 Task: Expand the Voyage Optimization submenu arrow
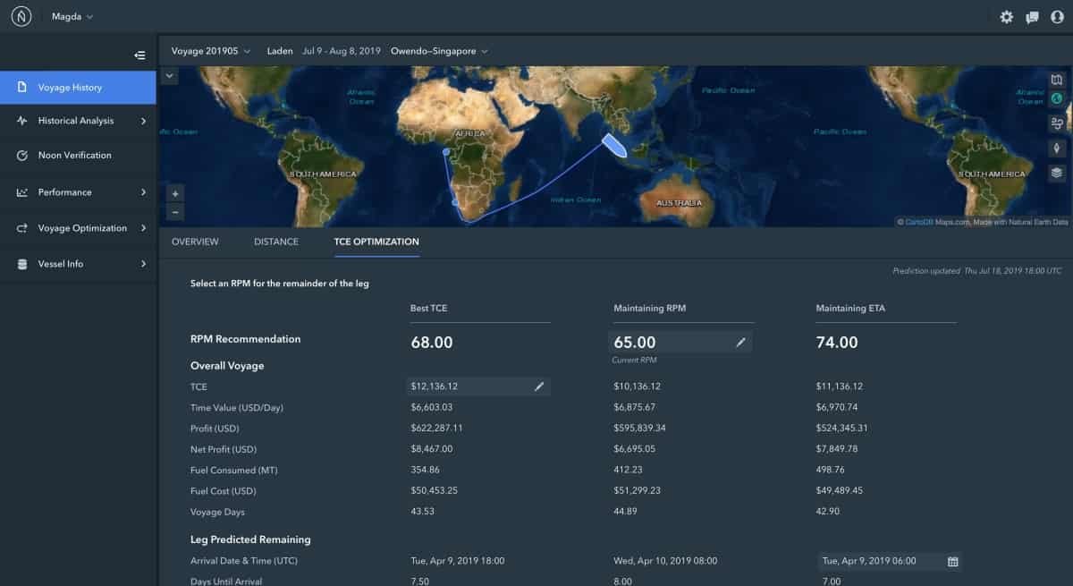(143, 228)
